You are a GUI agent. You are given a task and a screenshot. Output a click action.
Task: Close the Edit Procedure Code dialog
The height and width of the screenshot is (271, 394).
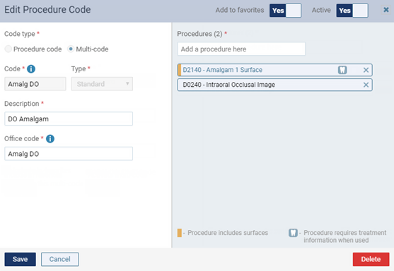pos(386,10)
